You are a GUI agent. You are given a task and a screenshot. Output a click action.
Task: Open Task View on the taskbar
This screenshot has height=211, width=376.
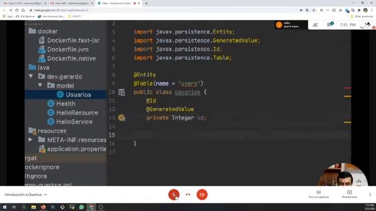pyautogui.click(x=14, y=207)
